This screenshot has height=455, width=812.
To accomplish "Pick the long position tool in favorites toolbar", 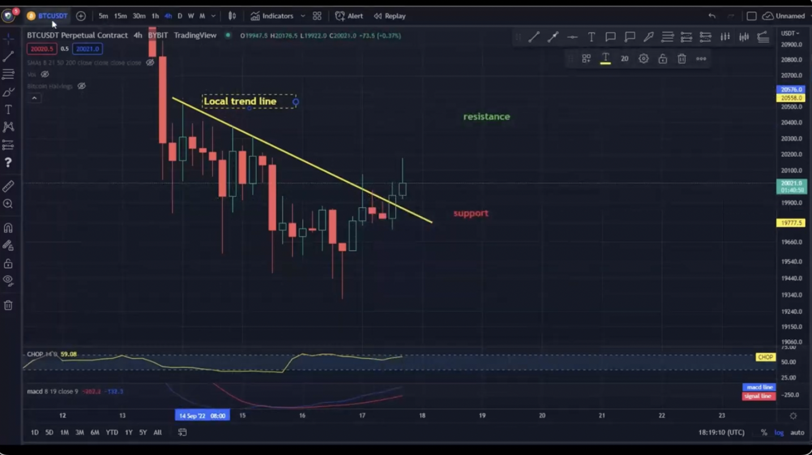I will pyautogui.click(x=687, y=37).
